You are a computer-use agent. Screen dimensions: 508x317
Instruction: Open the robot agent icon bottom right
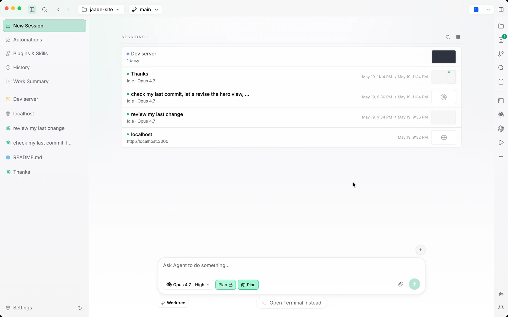[501, 294]
